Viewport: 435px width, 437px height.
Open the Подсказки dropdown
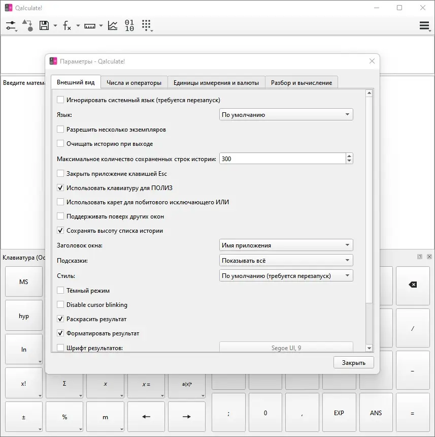point(286,260)
